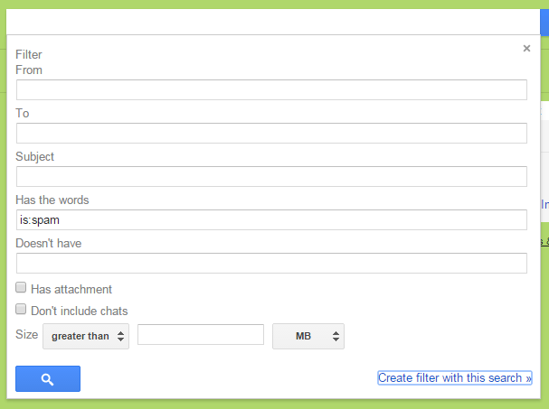549x409 pixels.
Task: Click into the To input field
Action: 271,133
